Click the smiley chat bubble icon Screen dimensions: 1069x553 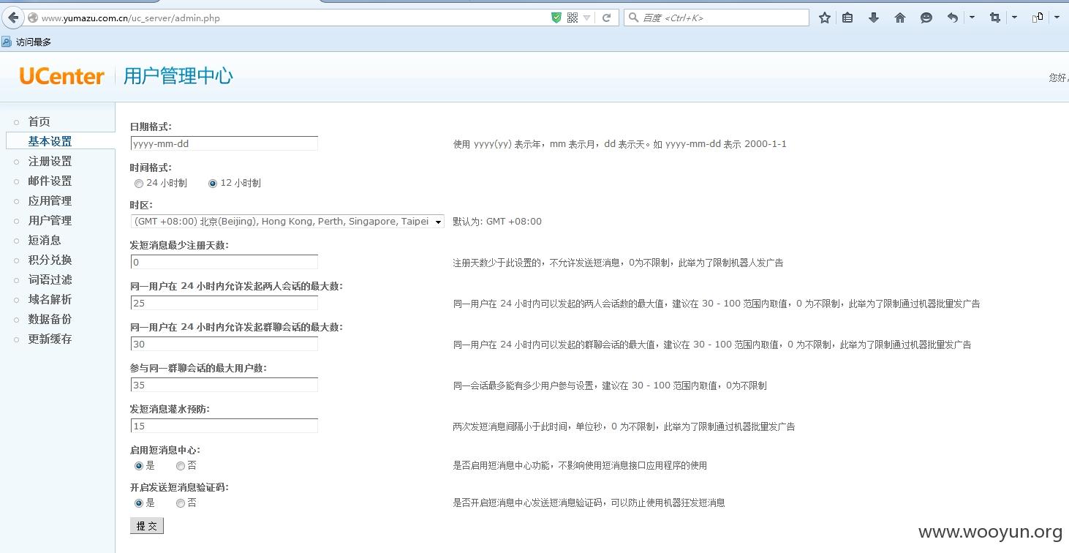click(926, 18)
